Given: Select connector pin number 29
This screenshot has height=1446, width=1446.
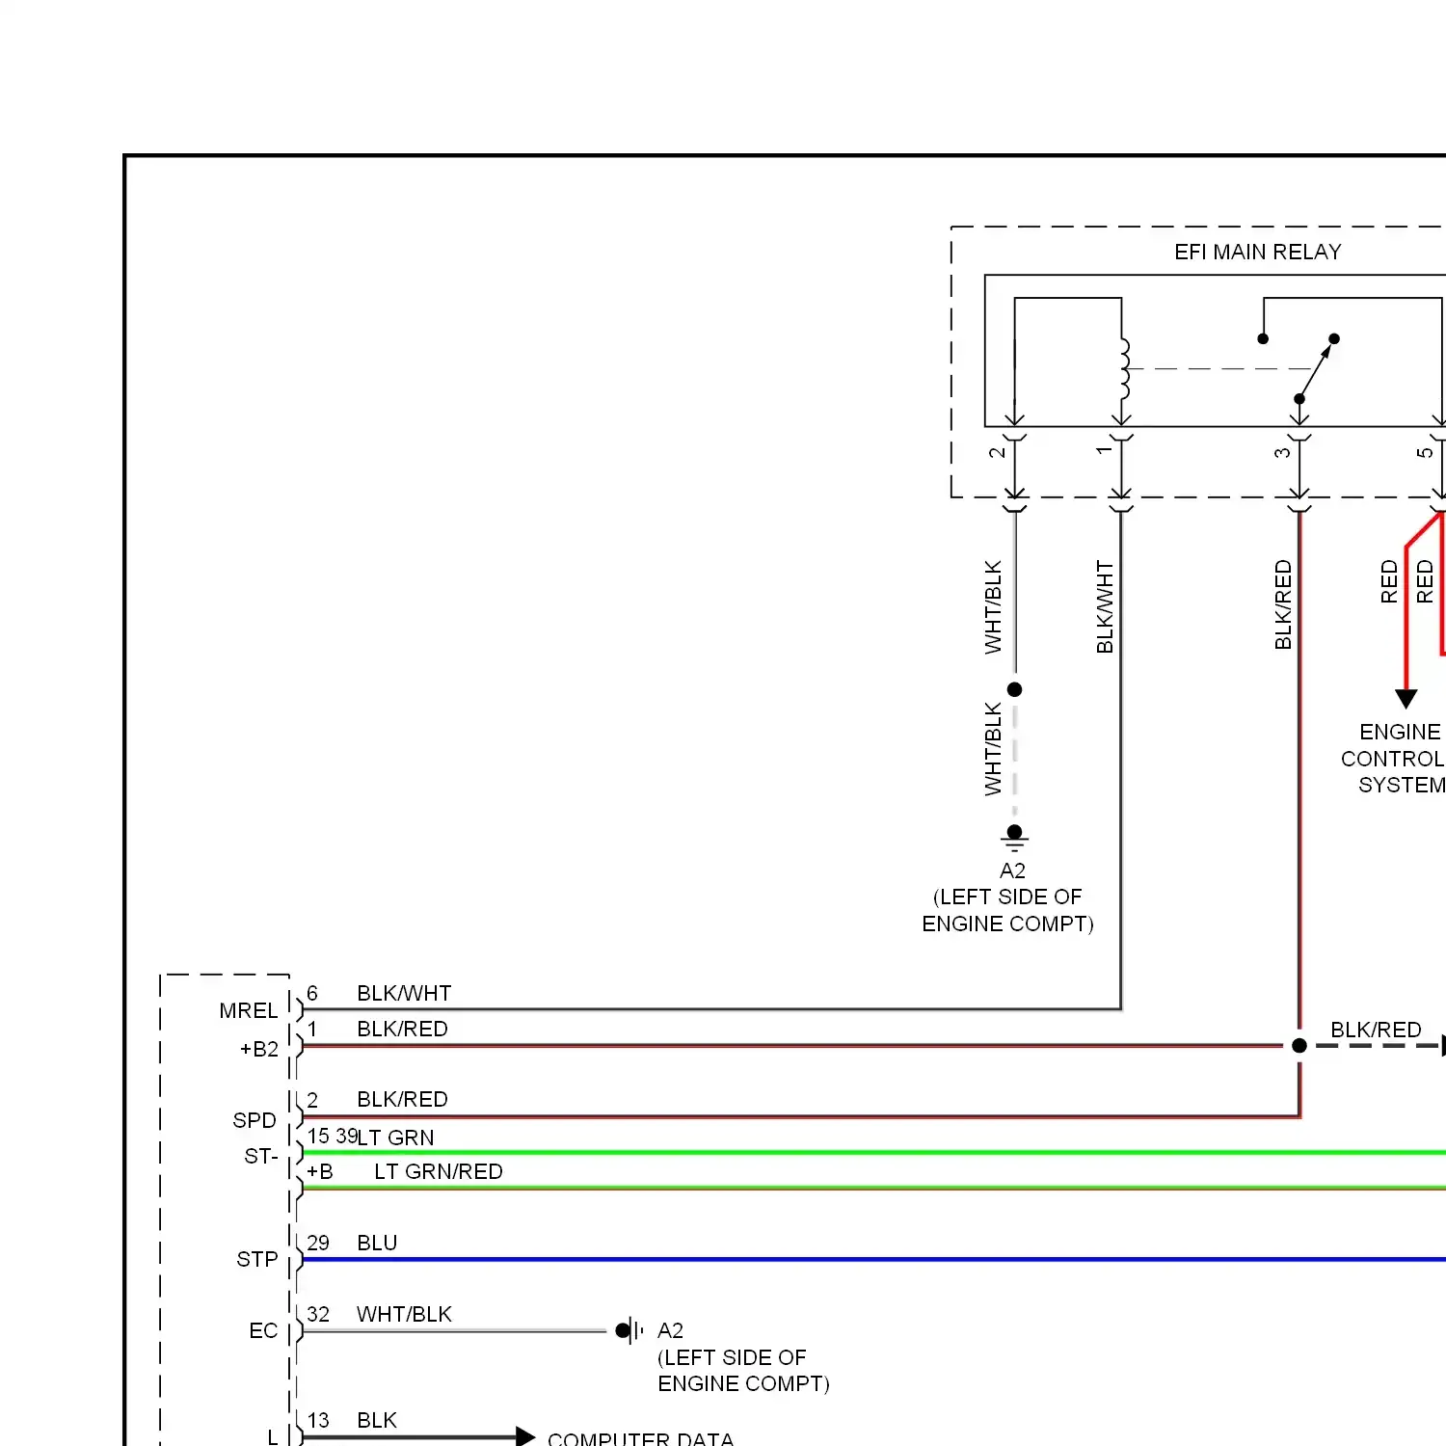Looking at the screenshot, I should [318, 1243].
